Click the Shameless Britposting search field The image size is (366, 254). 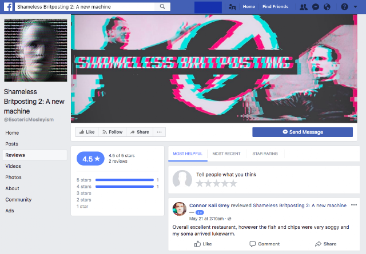pos(86,7)
